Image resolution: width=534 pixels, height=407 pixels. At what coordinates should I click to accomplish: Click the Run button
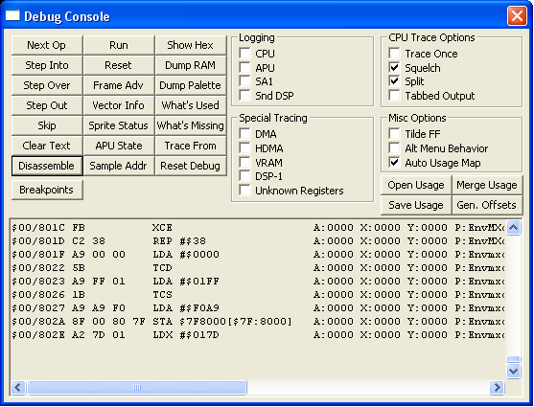pyautogui.click(x=119, y=45)
